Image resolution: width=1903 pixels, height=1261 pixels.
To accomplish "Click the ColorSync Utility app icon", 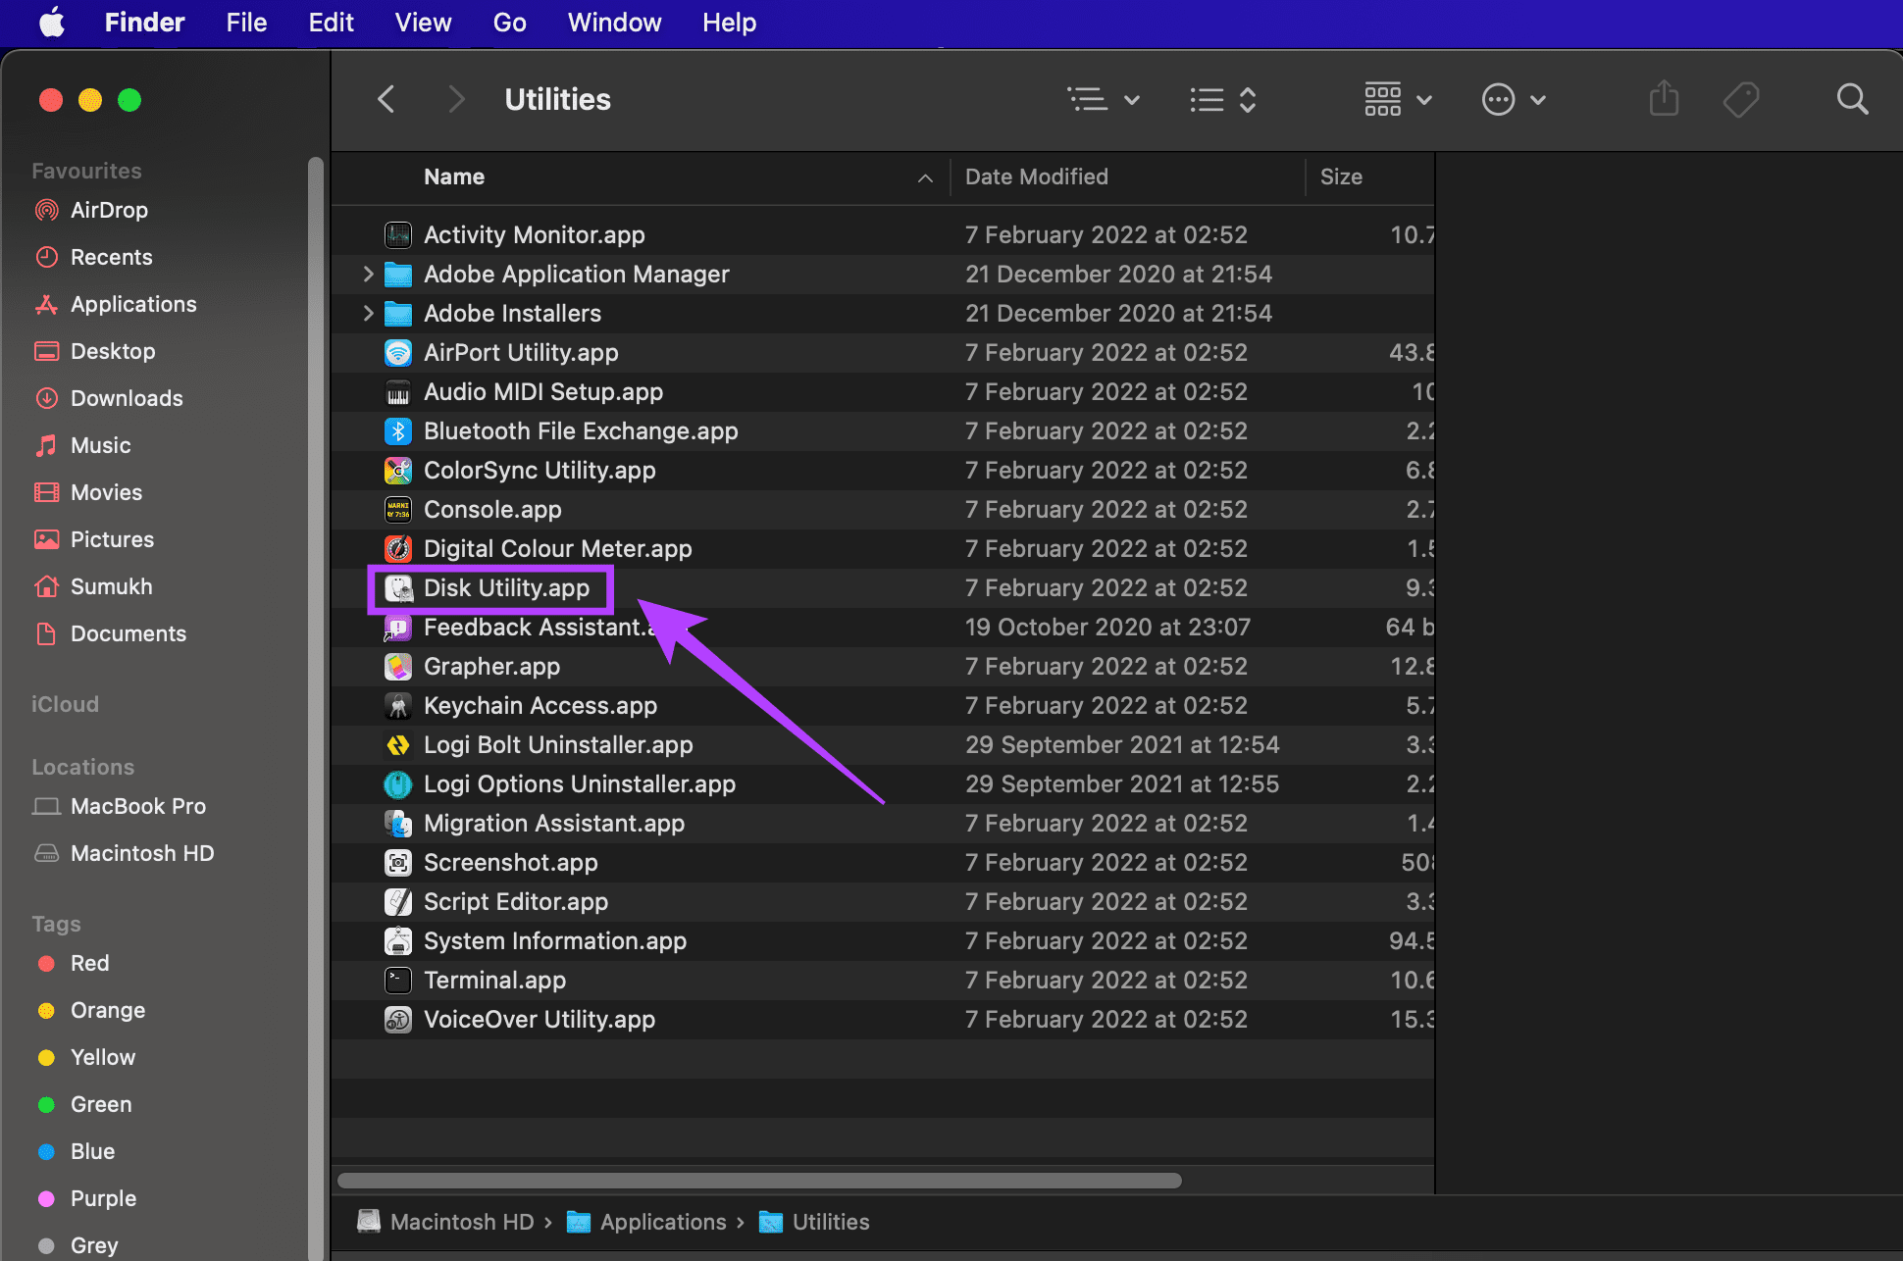I will (397, 470).
